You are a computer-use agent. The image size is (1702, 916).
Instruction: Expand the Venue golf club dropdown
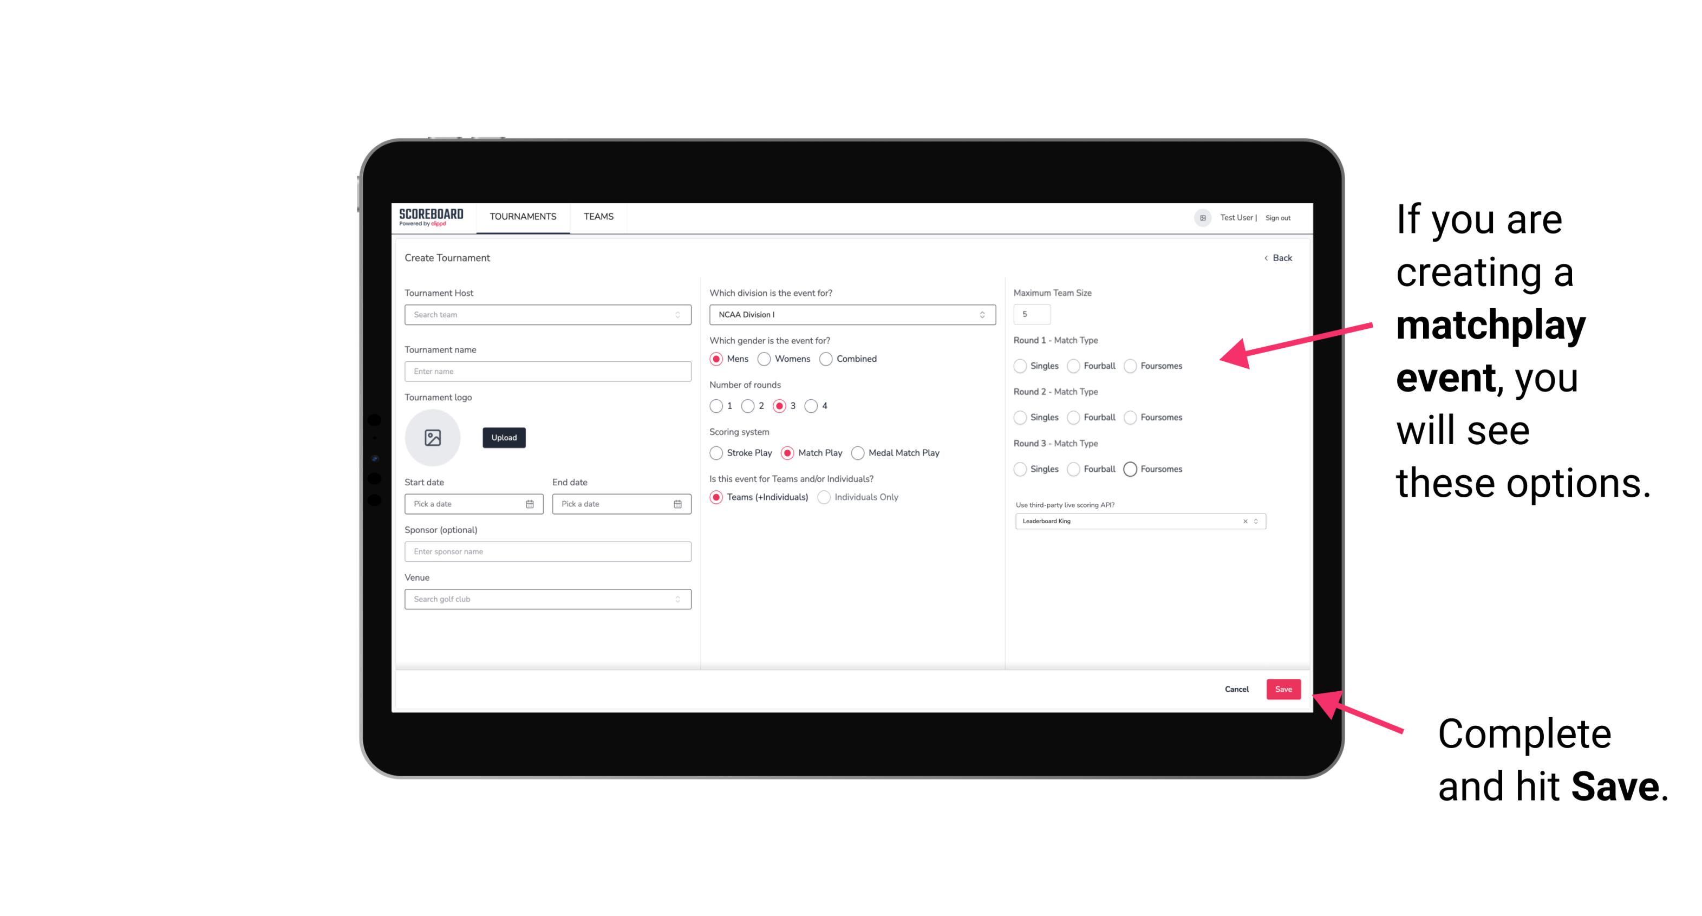(x=676, y=599)
